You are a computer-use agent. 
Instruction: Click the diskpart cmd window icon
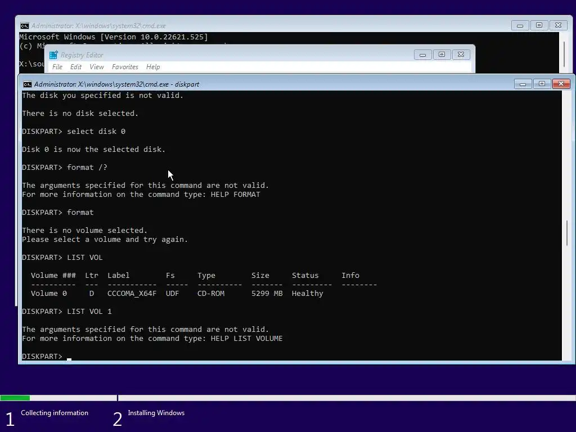tap(27, 84)
